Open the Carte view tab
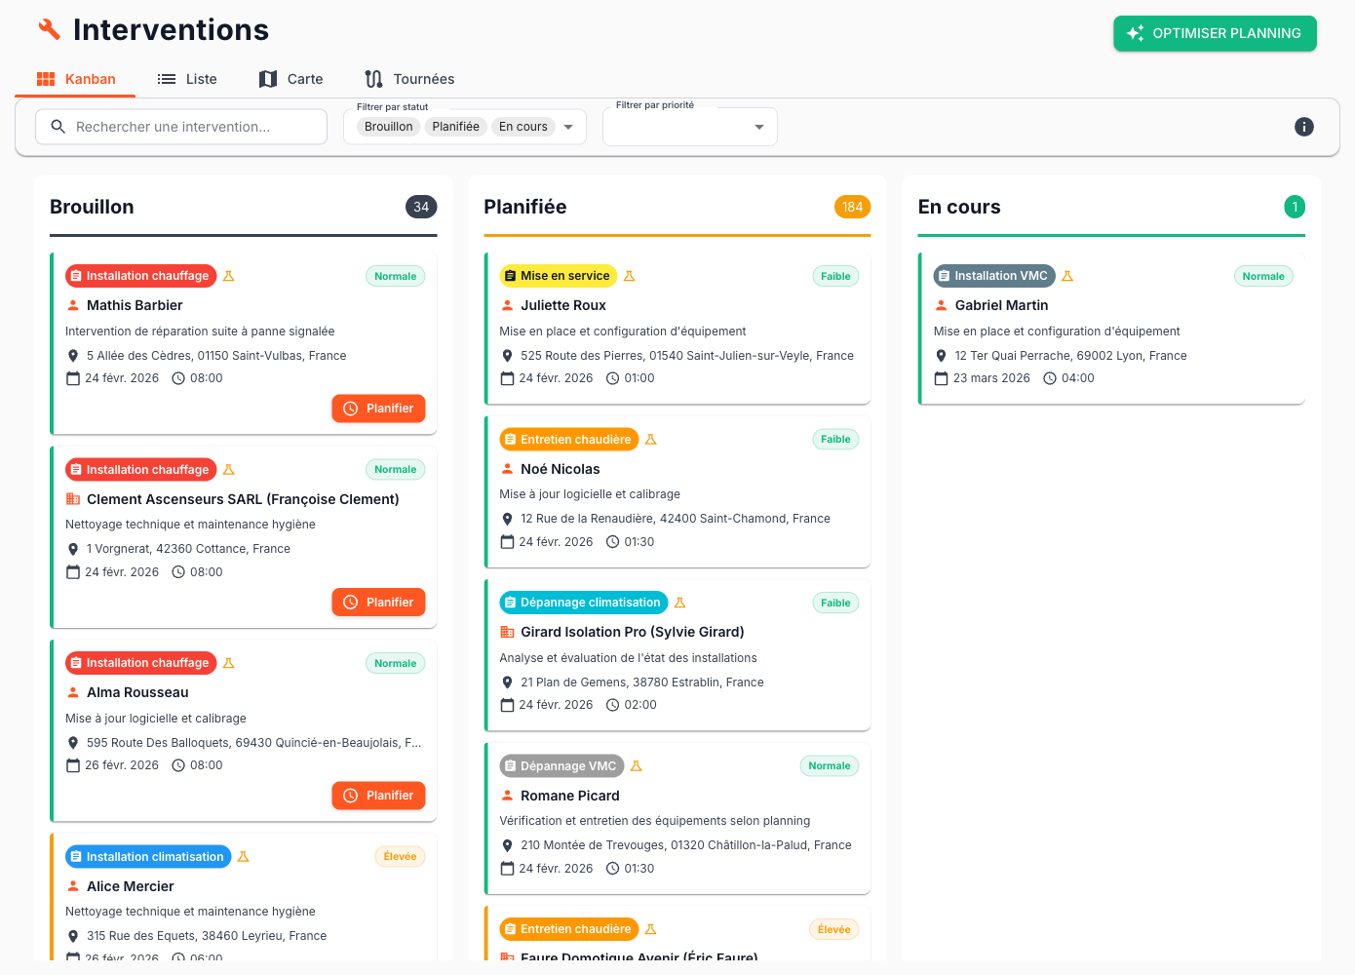 [290, 79]
